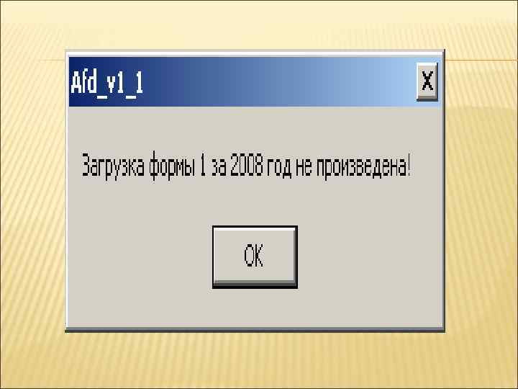Click the word 'Загрузка' in the message
This screenshot has width=518, height=389.
pyautogui.click(x=113, y=166)
